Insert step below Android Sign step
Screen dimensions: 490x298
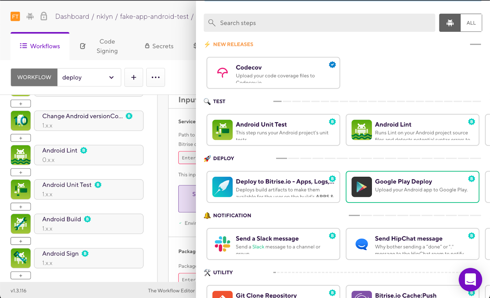click(x=21, y=275)
